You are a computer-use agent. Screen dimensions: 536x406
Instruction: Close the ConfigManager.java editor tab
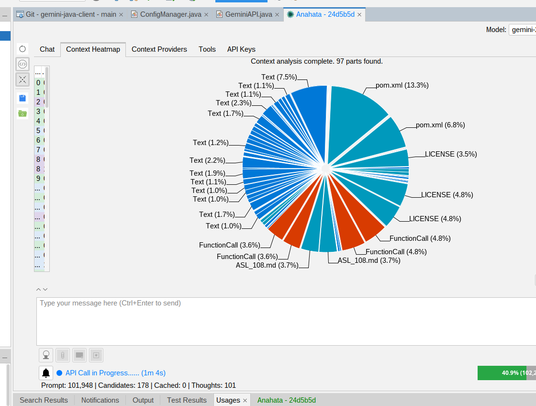[x=206, y=14]
